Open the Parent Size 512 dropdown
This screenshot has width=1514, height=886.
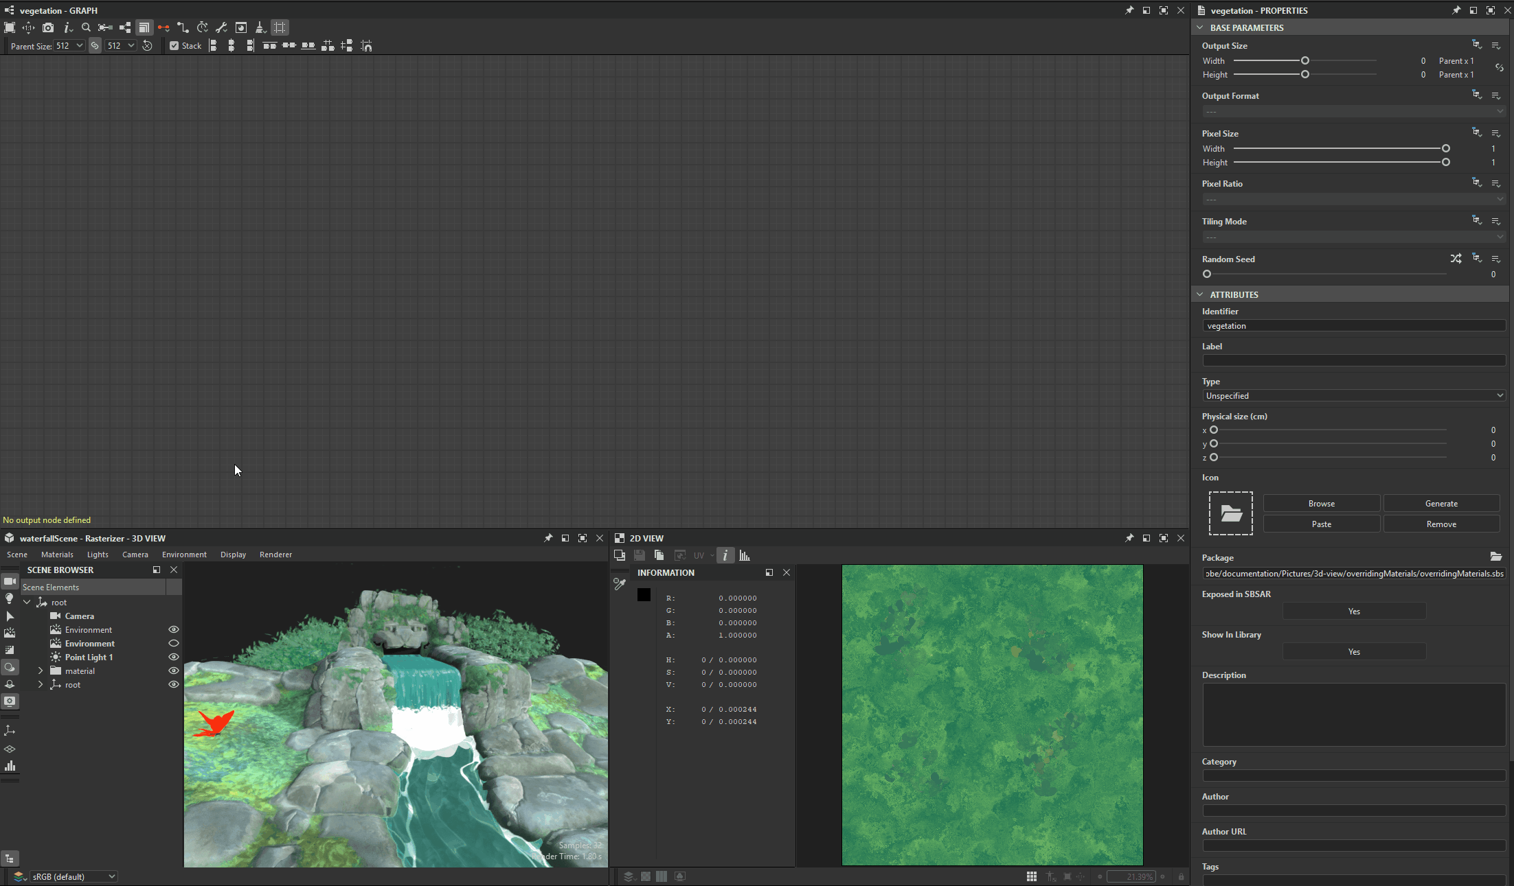point(69,45)
